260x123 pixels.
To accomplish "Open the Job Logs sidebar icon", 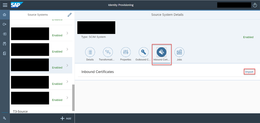I will click(5, 53).
